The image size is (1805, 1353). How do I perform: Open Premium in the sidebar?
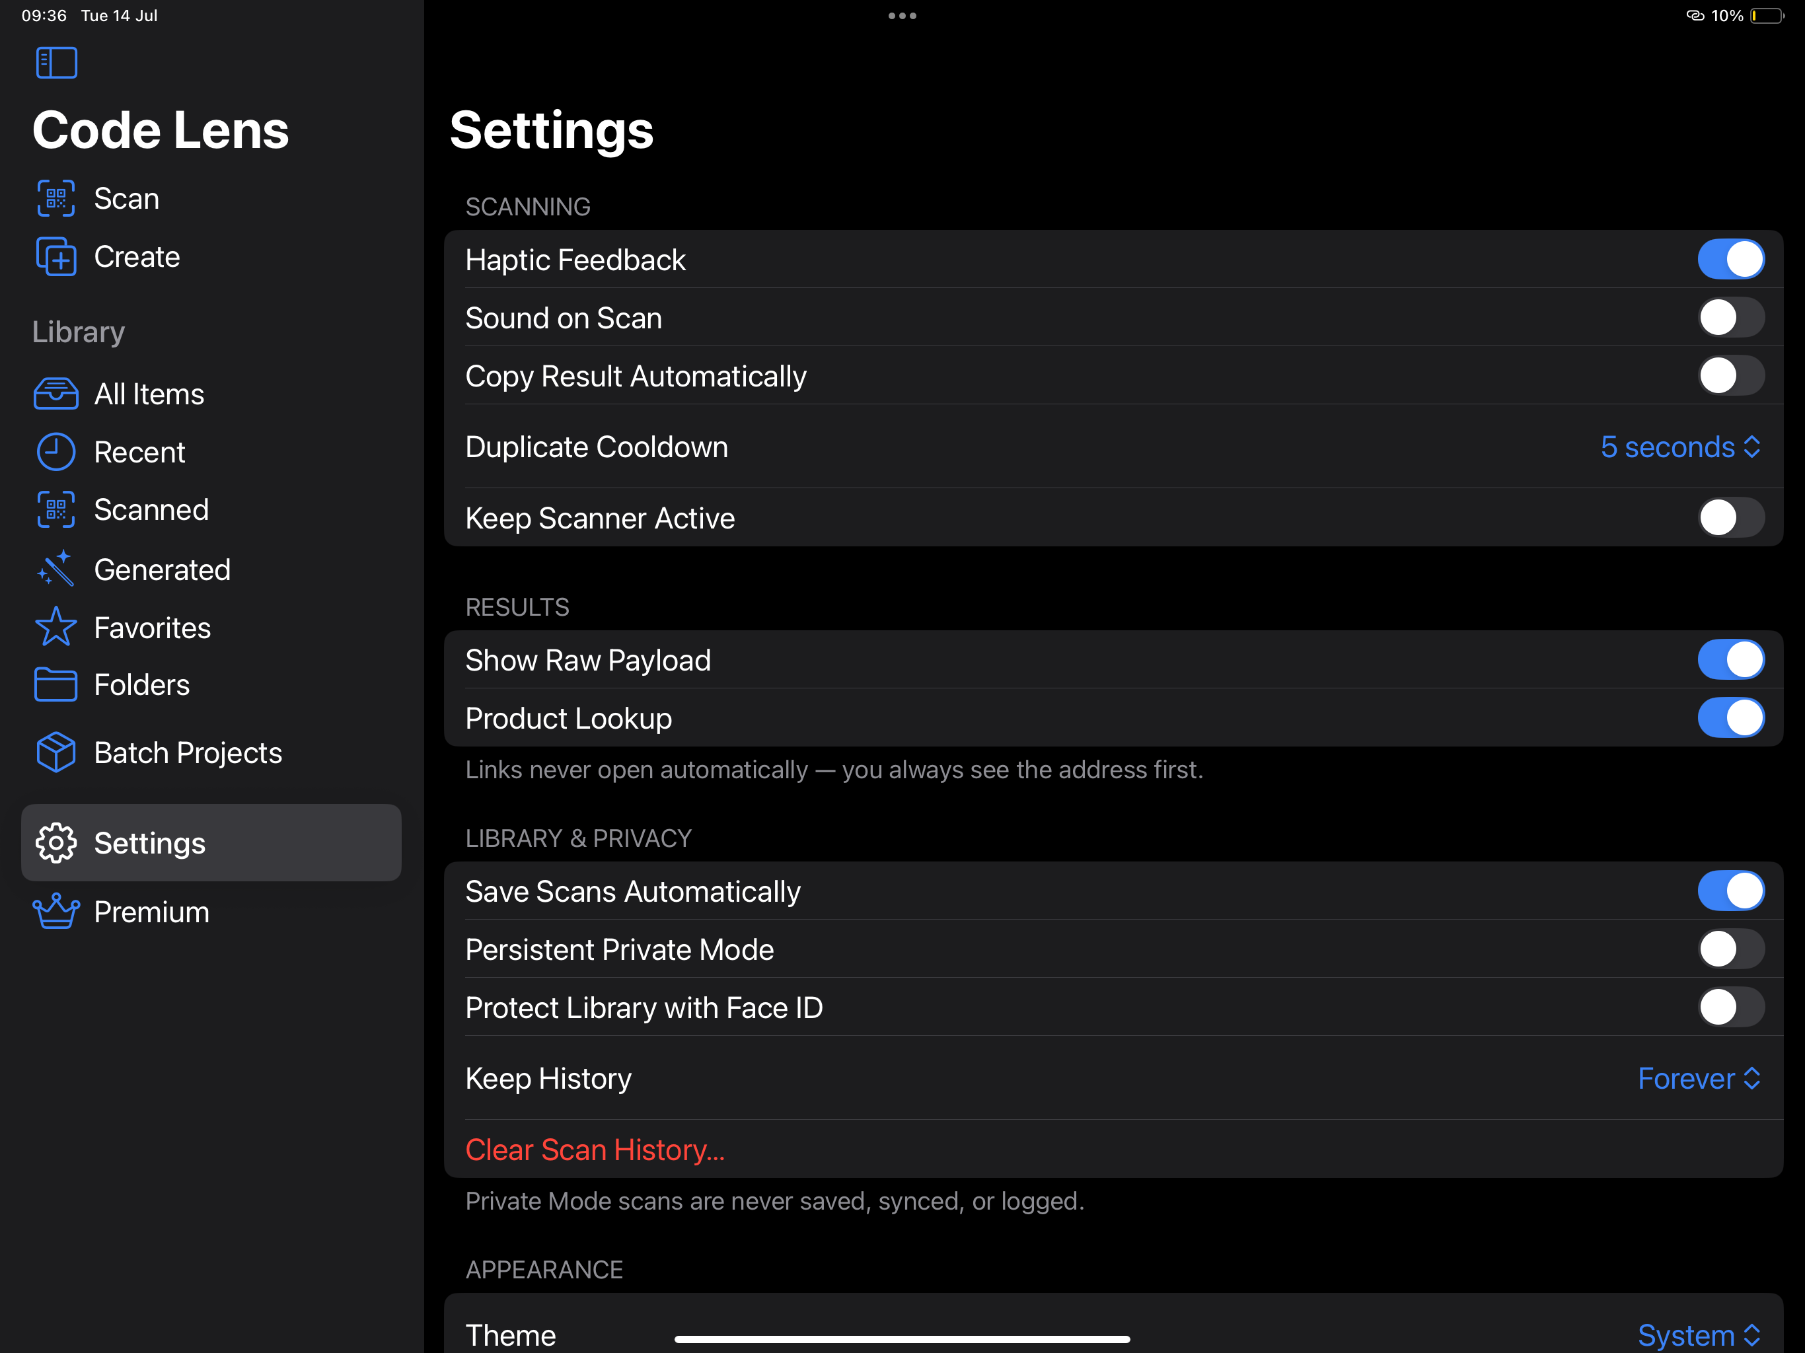click(211, 912)
